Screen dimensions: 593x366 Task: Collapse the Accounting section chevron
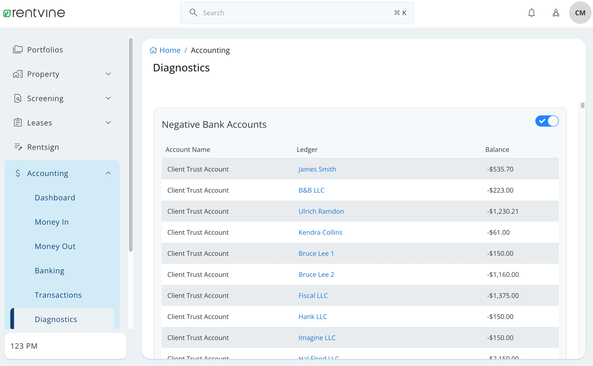pyautogui.click(x=108, y=173)
